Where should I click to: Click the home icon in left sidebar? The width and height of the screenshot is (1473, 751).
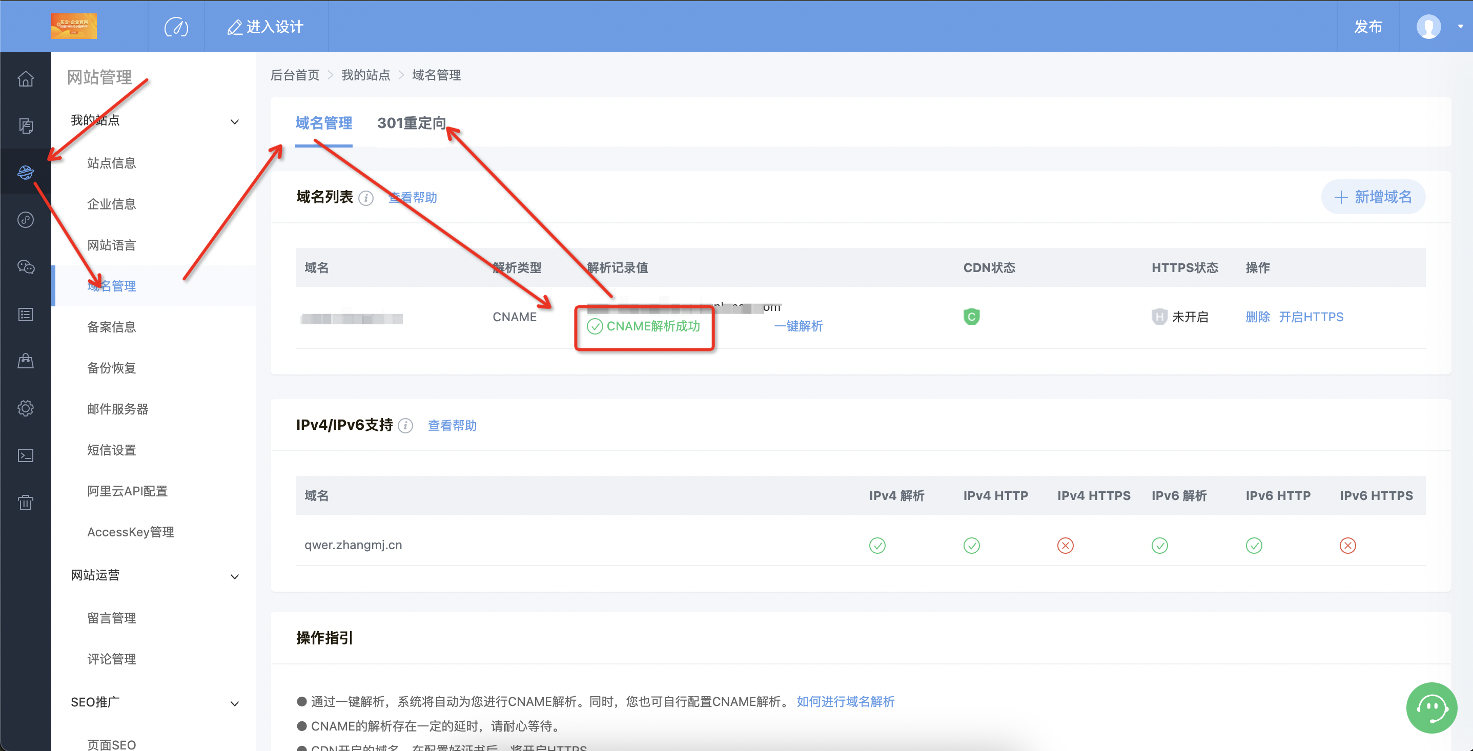(26, 78)
